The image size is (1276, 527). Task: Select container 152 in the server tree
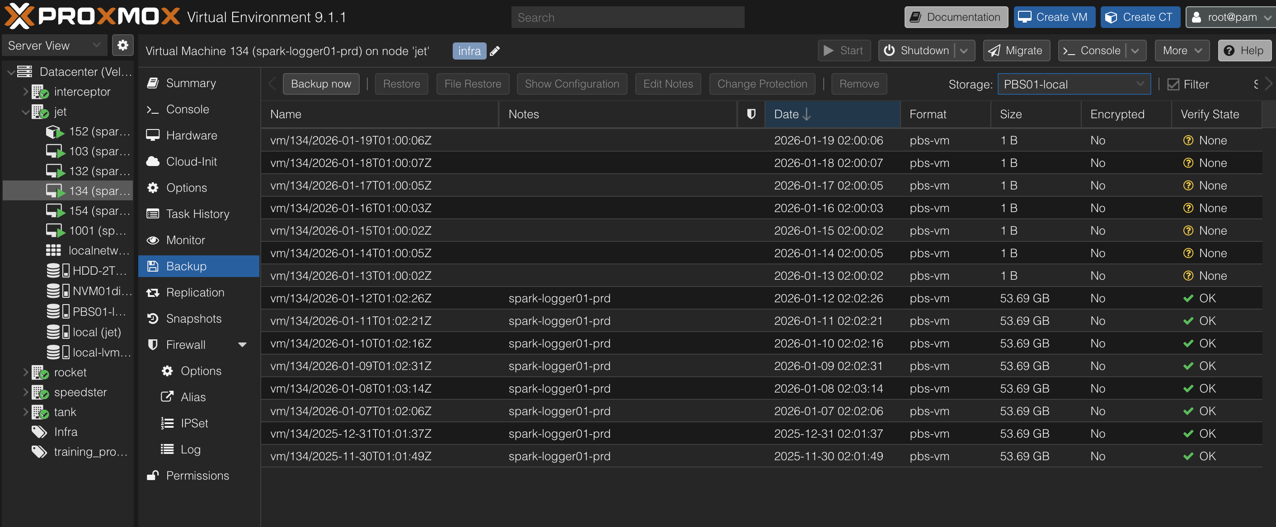click(x=68, y=131)
